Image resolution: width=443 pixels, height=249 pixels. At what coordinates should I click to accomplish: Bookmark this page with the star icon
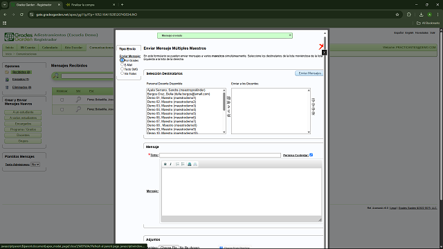[x=397, y=15]
